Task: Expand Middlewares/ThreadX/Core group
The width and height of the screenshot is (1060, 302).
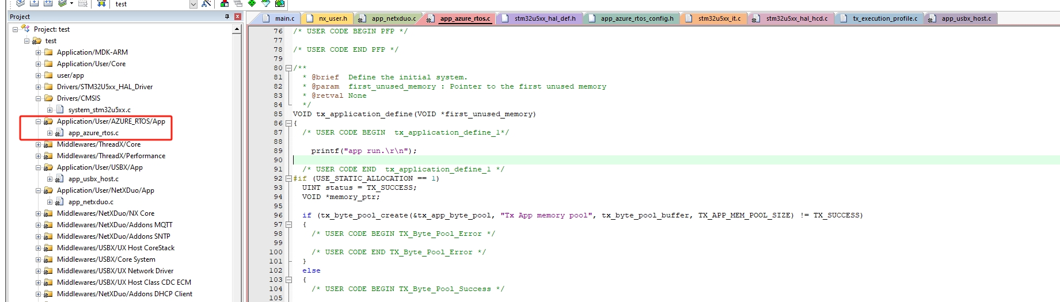Action: click(39, 144)
